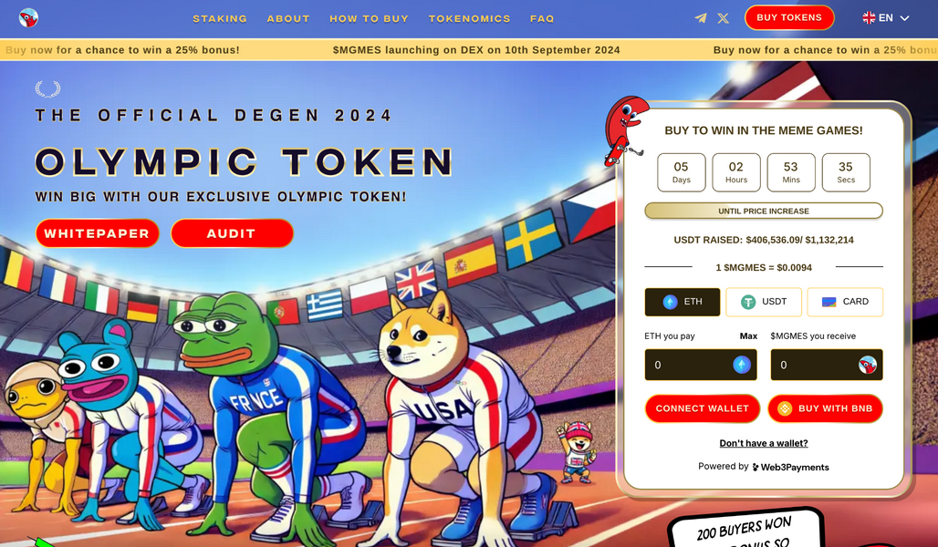Click the UK flag language icon
The image size is (938, 547).
click(x=869, y=18)
